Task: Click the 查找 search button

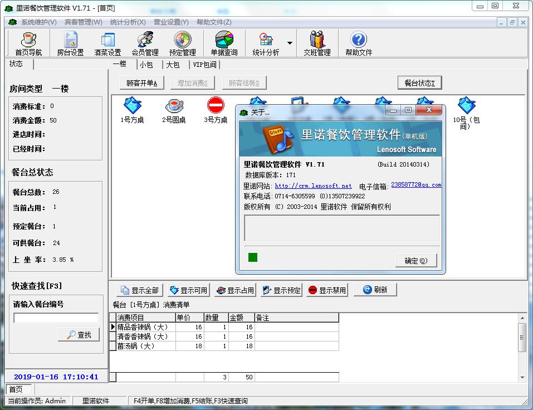Action: (79, 335)
